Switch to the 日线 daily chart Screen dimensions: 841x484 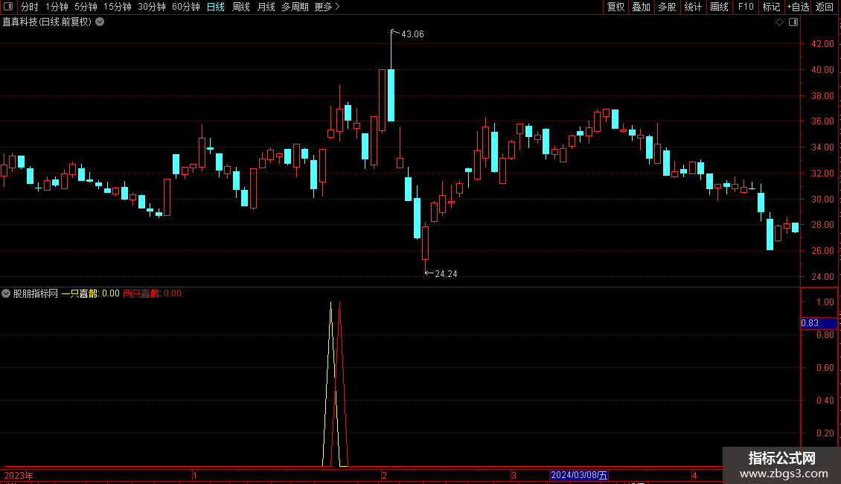pyautogui.click(x=216, y=7)
